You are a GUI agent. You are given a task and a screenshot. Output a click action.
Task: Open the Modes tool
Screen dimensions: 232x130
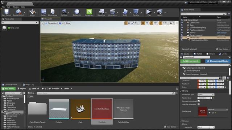[x=32, y=12]
